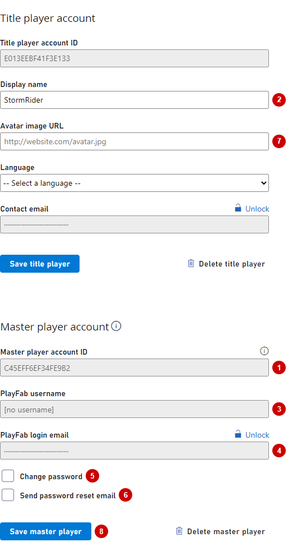Image resolution: width=302 pixels, height=542 pixels.
Task: Click the Title player account heading
Action: (x=48, y=19)
